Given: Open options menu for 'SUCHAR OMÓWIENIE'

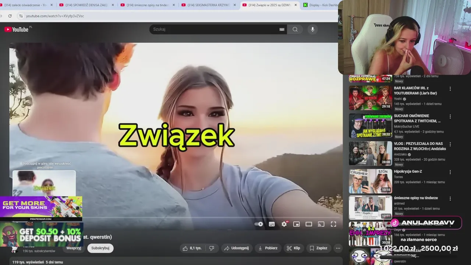Looking at the screenshot, I should [450, 117].
